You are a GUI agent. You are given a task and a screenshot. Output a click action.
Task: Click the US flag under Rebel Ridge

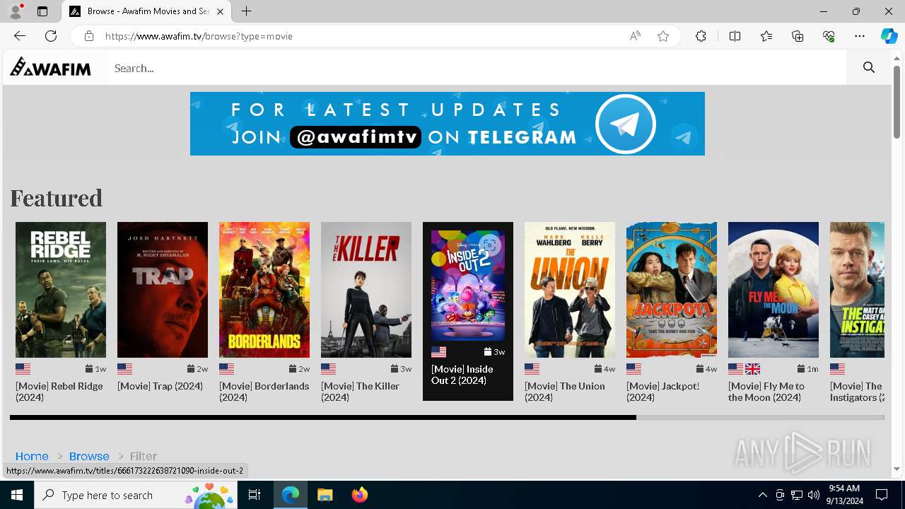23,369
